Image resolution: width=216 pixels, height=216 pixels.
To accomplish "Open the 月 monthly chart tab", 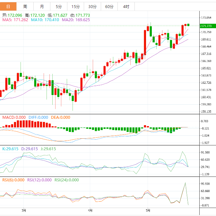I will [42, 6].
